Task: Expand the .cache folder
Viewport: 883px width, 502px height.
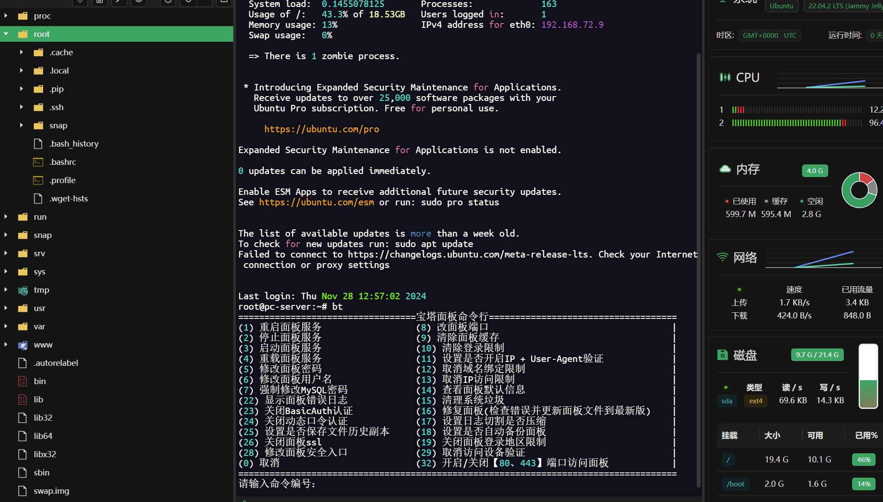Action: click(x=21, y=52)
